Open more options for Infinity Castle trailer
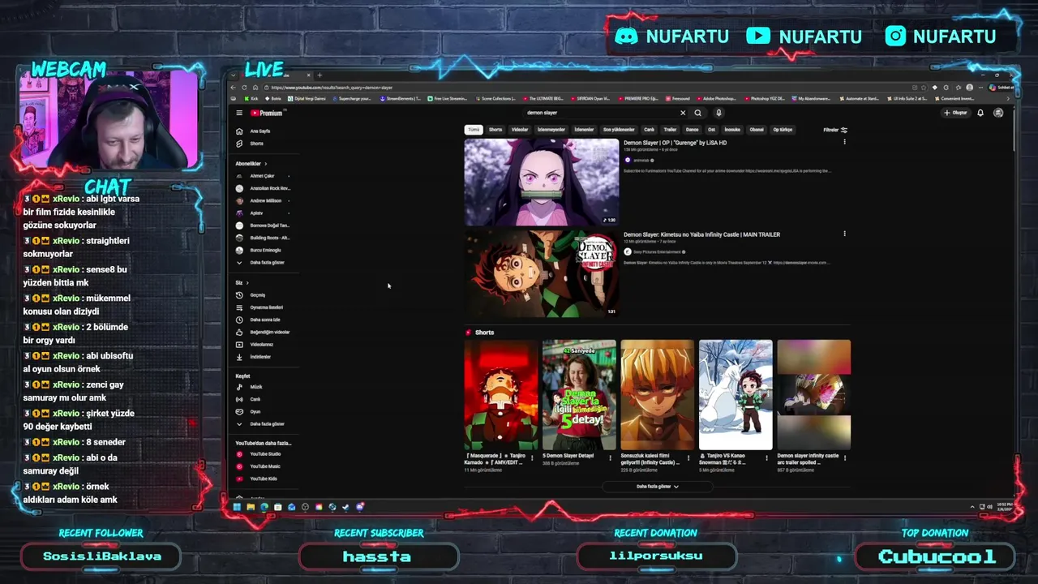This screenshot has height=584, width=1038. click(844, 234)
